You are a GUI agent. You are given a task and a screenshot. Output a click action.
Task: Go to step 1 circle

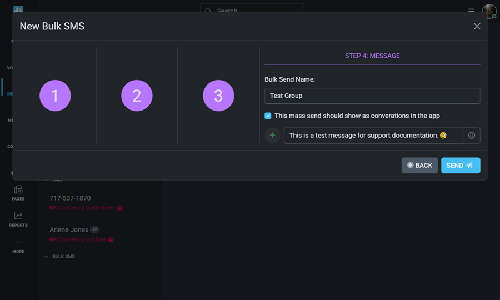[55, 96]
